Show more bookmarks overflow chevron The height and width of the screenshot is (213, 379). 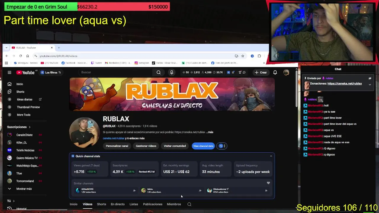click(x=264, y=63)
